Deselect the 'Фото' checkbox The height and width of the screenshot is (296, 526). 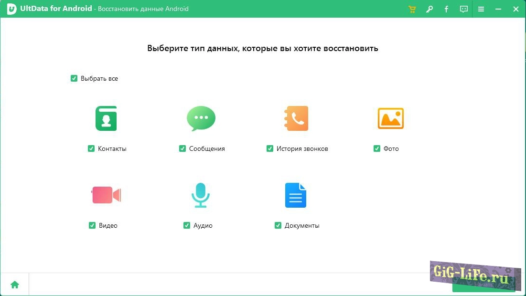coord(377,148)
